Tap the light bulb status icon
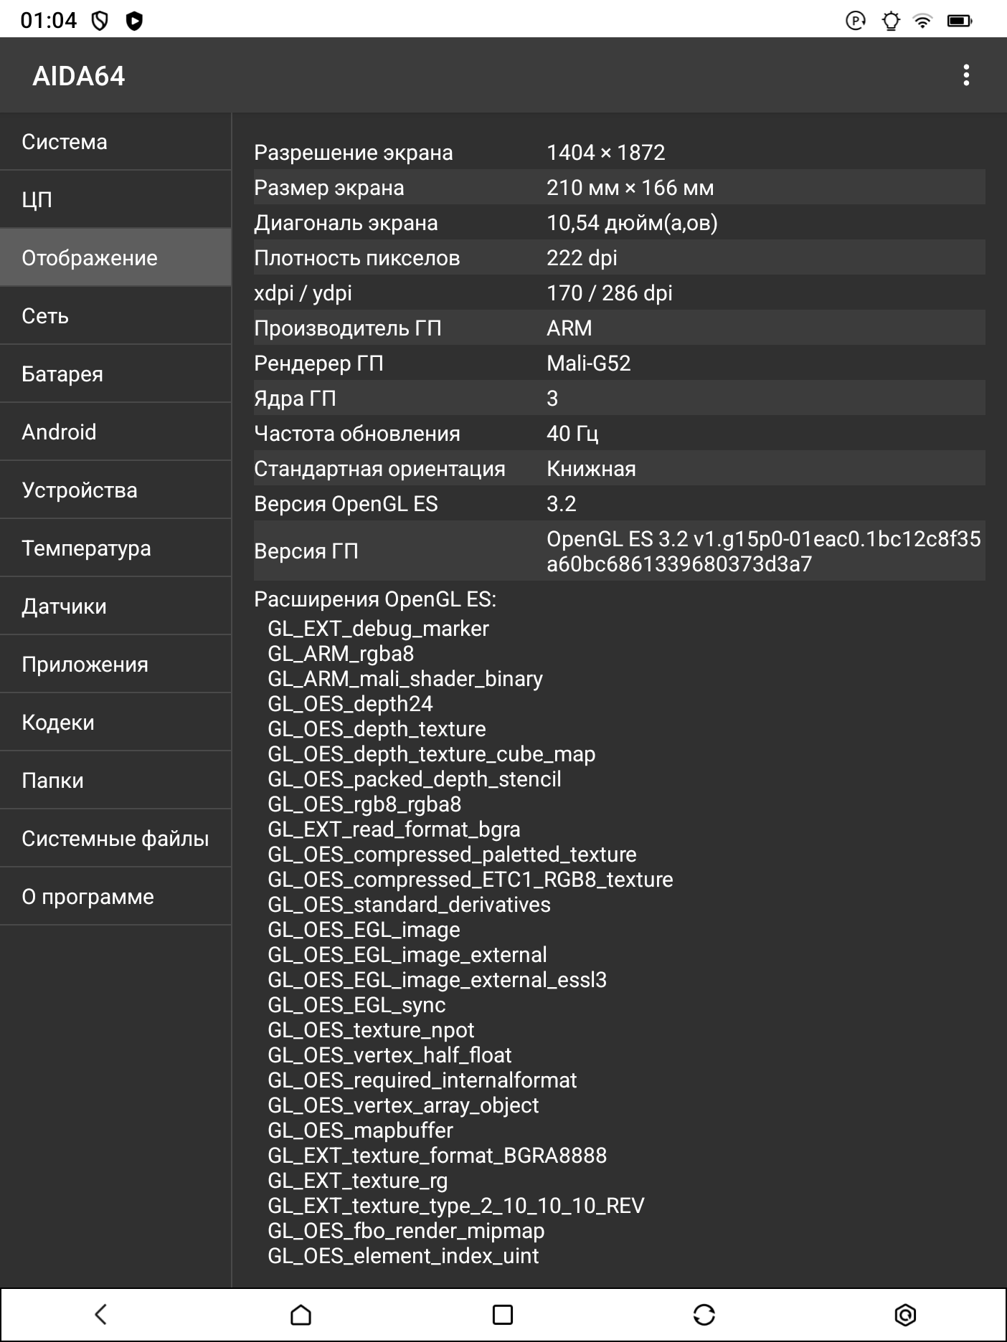This screenshot has height=1342, width=1007. (x=891, y=21)
